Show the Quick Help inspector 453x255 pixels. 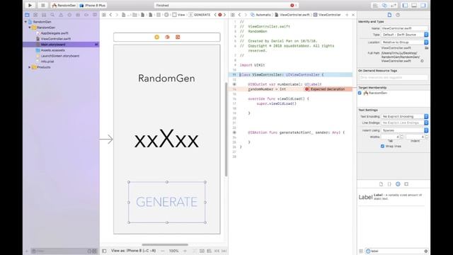click(x=398, y=15)
